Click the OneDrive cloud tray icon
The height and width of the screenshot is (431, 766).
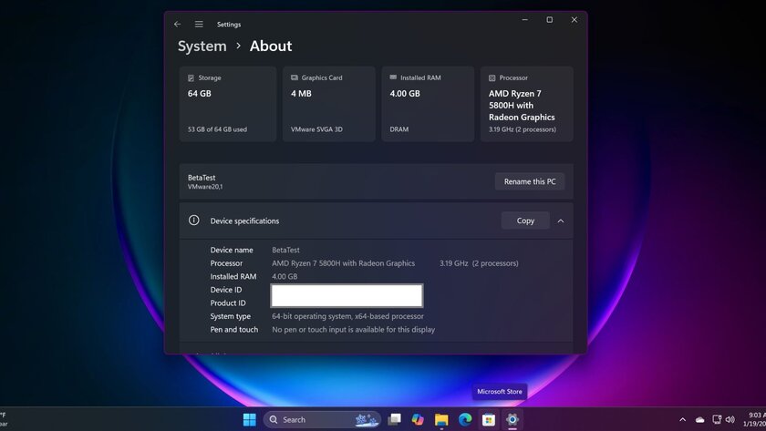(x=699, y=419)
